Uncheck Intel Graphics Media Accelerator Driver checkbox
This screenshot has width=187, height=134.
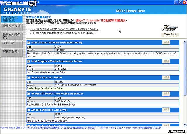click(x=29, y=62)
